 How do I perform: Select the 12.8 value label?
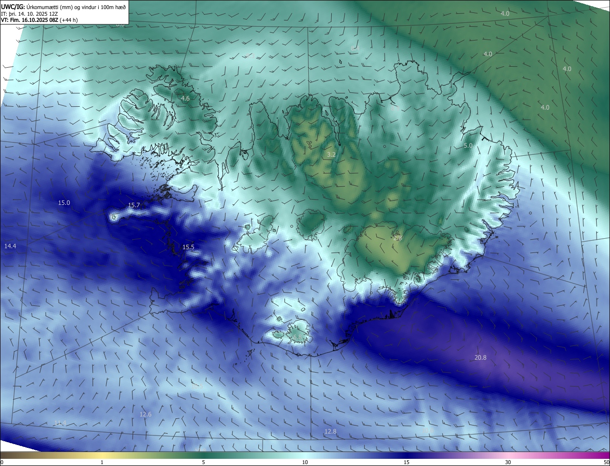coord(330,431)
